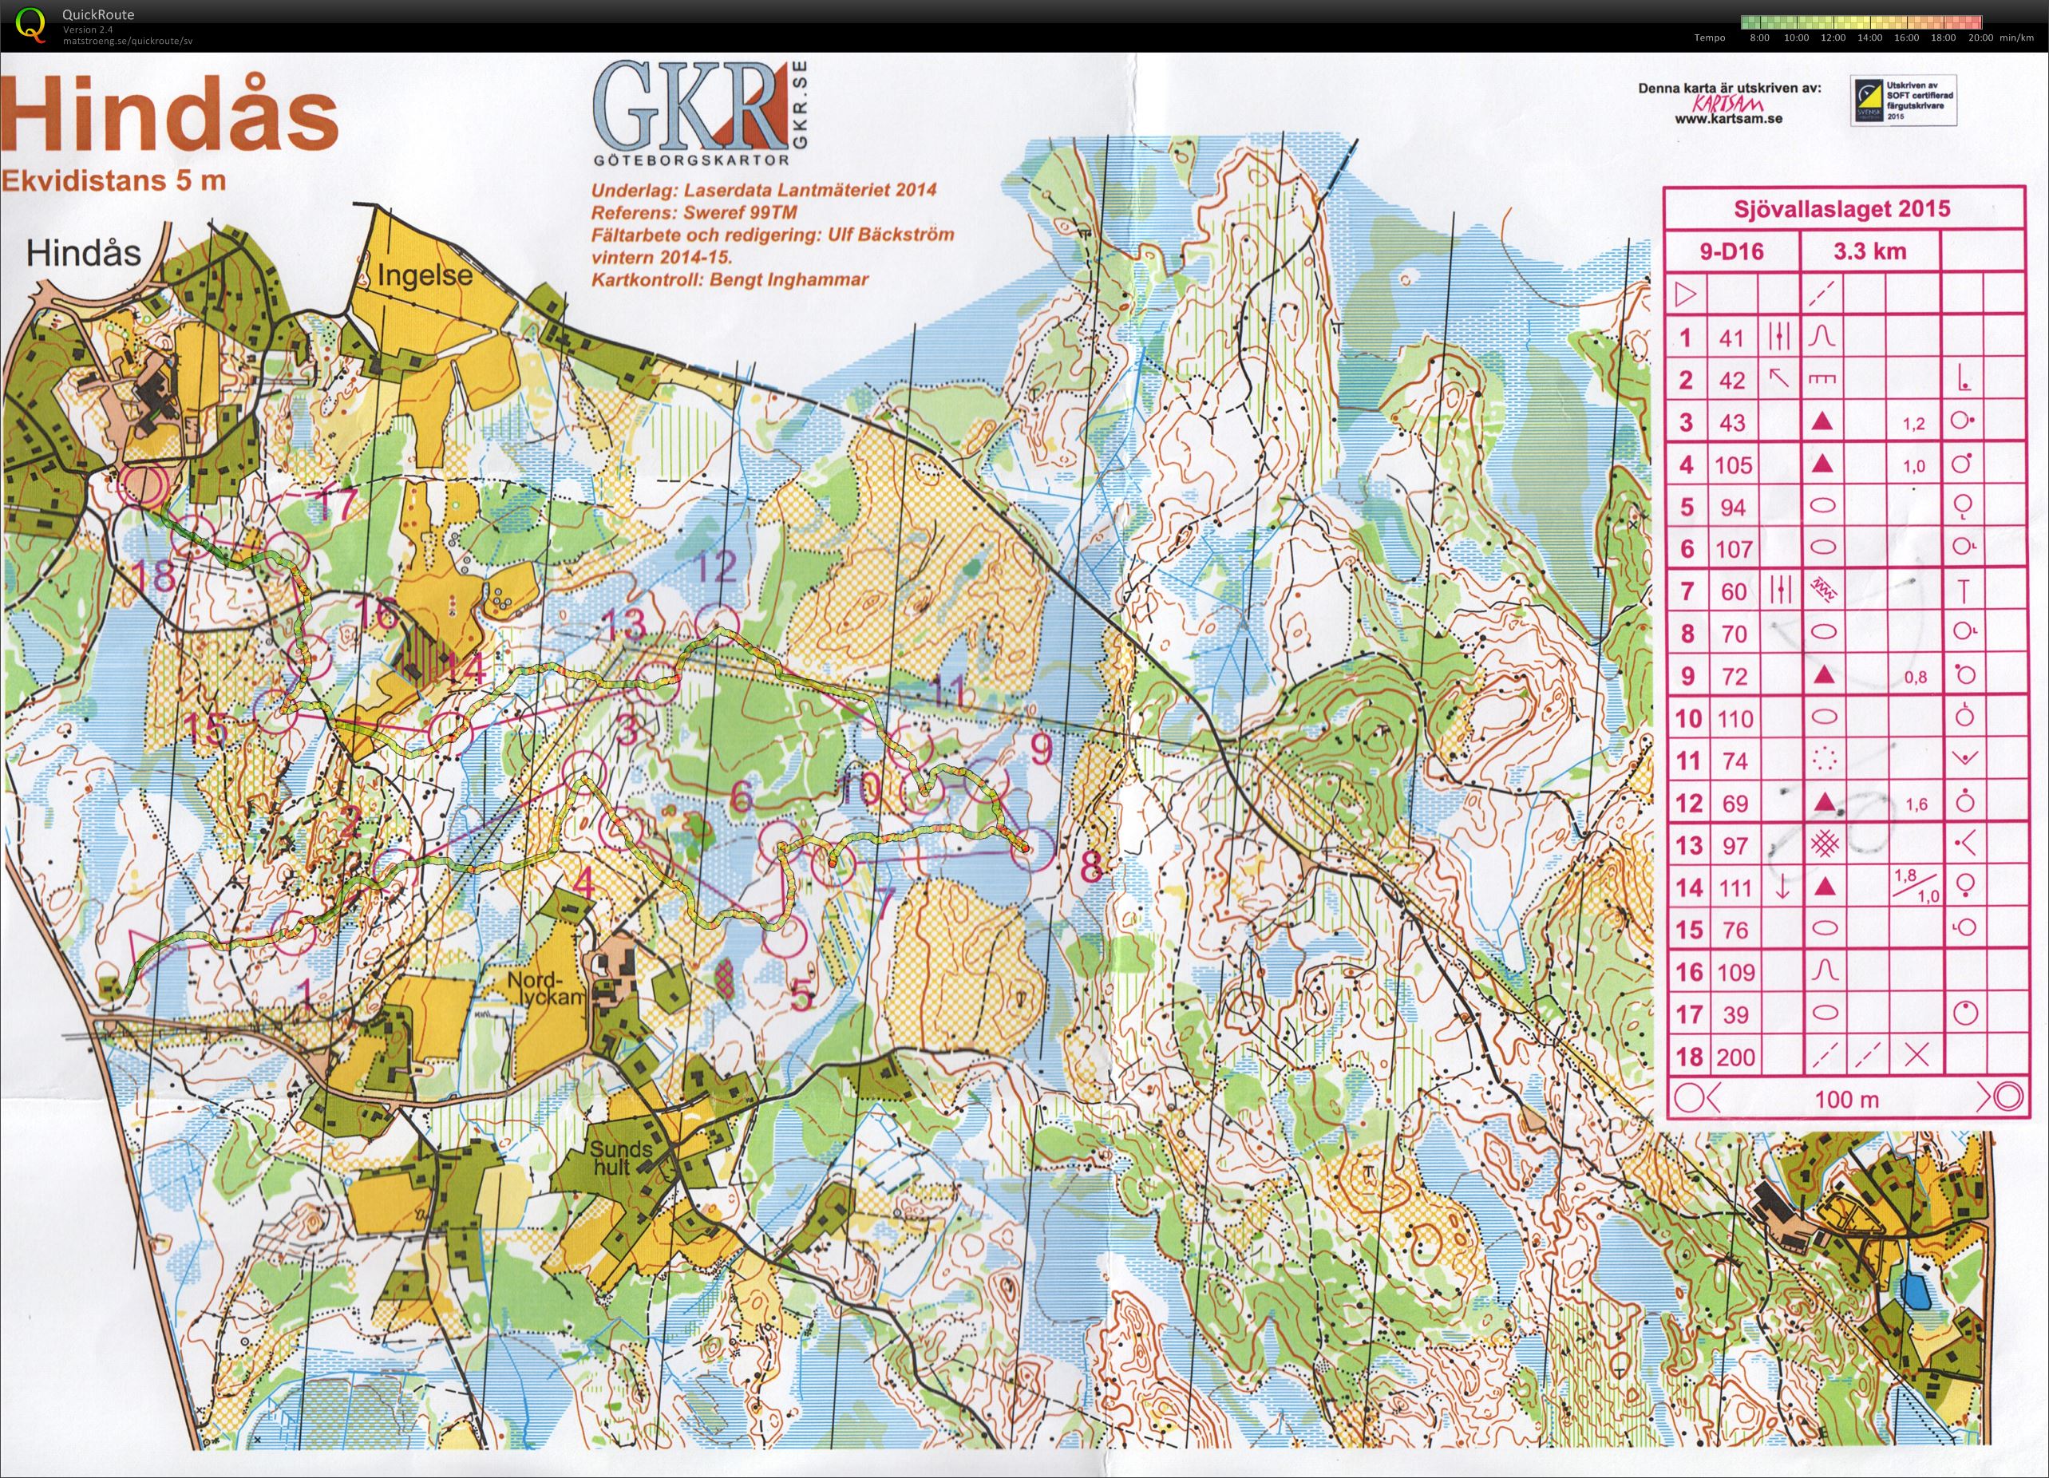Click the 'Sjövallaslaget 2015' header cell

coord(1843,210)
